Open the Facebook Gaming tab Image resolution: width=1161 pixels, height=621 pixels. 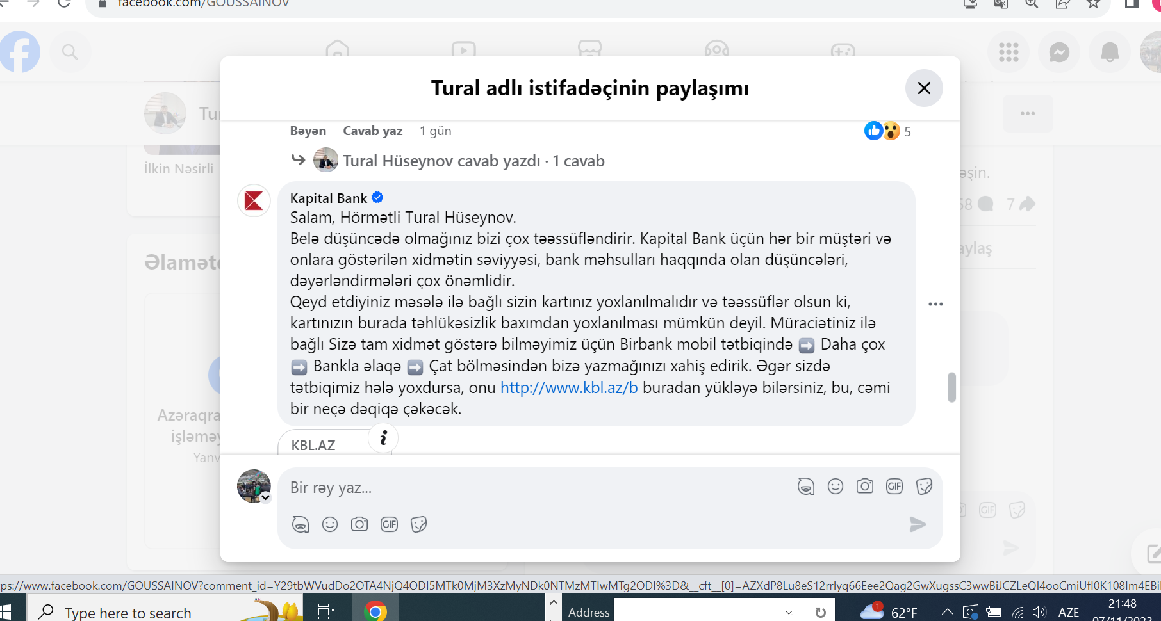pyautogui.click(x=843, y=50)
